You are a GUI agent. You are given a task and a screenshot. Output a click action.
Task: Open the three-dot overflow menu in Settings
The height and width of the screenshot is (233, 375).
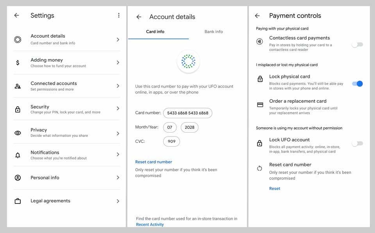point(119,16)
